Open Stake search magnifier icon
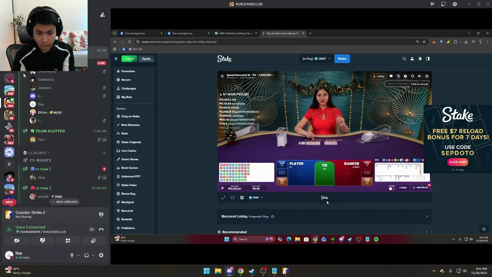Viewport: 492px width, 277px height. coord(404,59)
